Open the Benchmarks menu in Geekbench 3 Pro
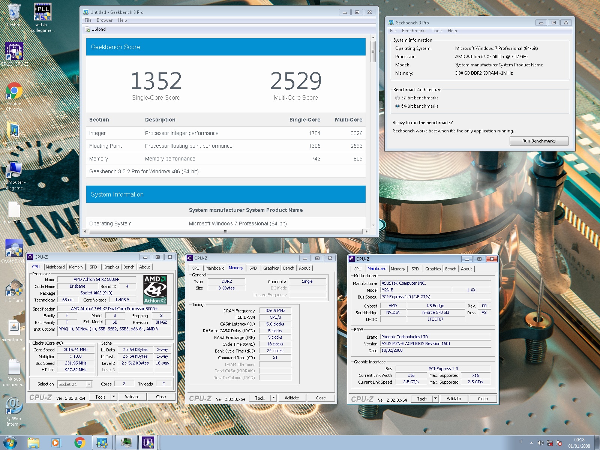The height and width of the screenshot is (450, 600). click(414, 31)
